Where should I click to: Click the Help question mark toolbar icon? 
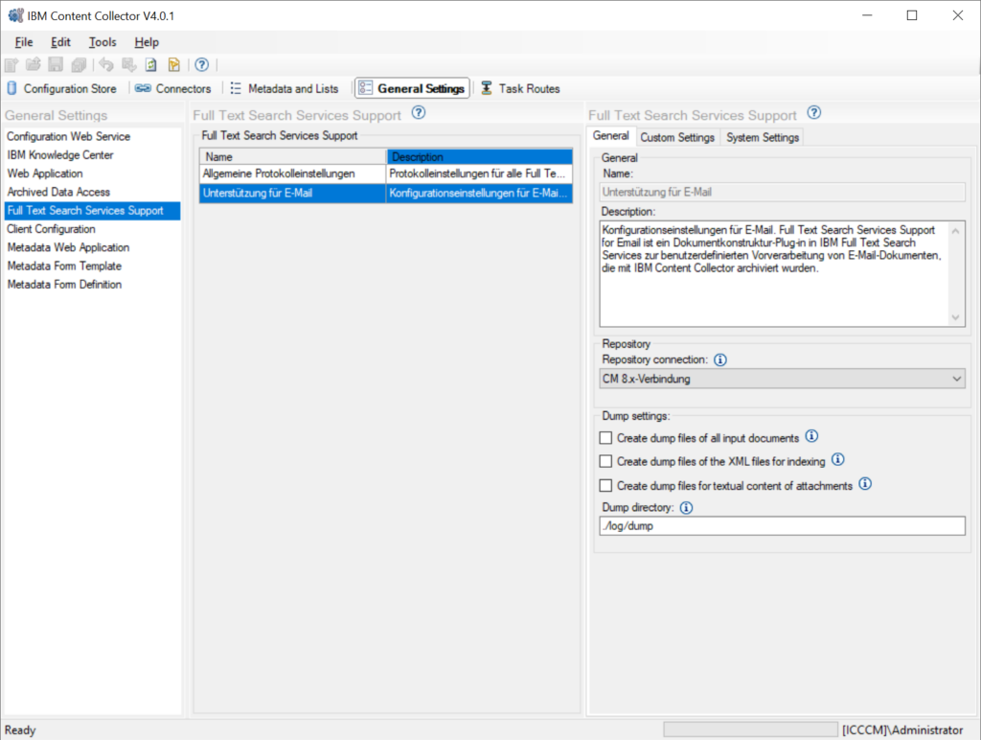click(x=201, y=64)
